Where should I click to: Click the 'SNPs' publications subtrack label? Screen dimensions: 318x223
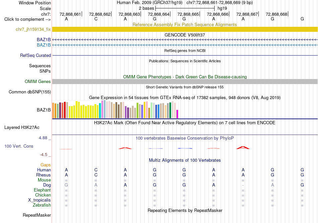click(x=45, y=71)
